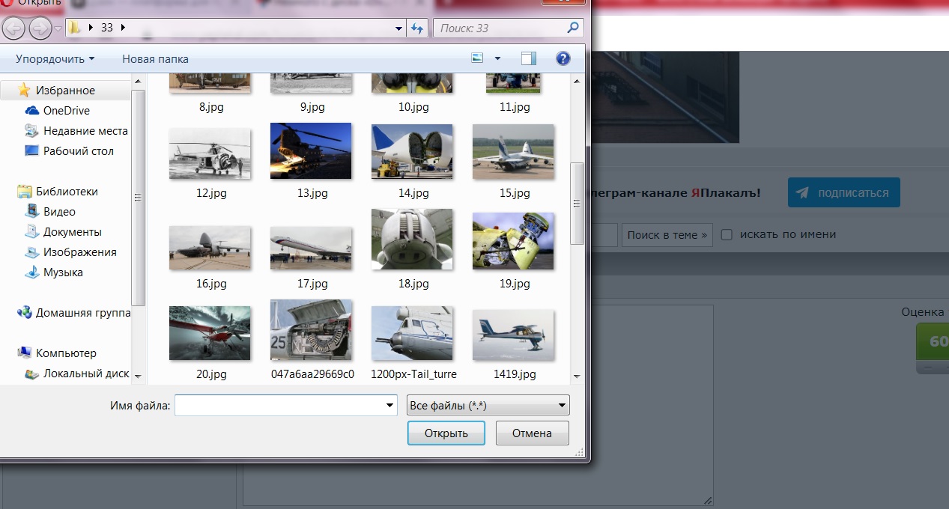949x509 pixels.
Task: Click the file list scrollbar down arrow
Action: [x=577, y=376]
